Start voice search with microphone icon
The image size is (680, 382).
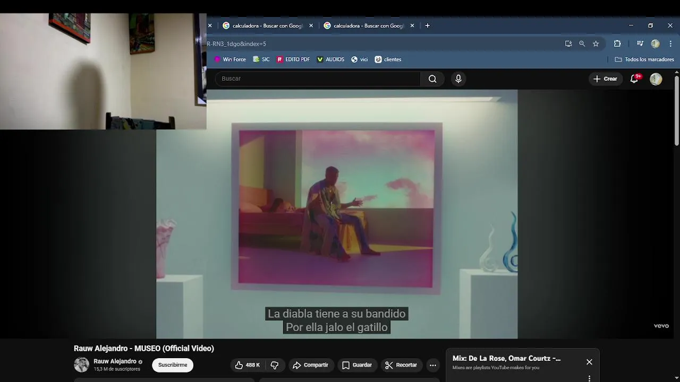pyautogui.click(x=458, y=79)
